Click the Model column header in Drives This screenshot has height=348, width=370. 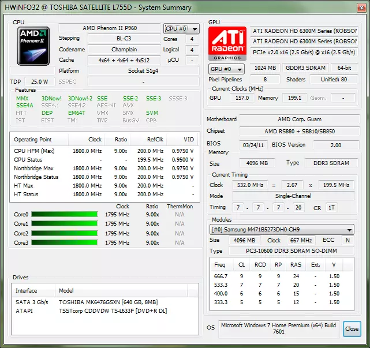point(122,291)
